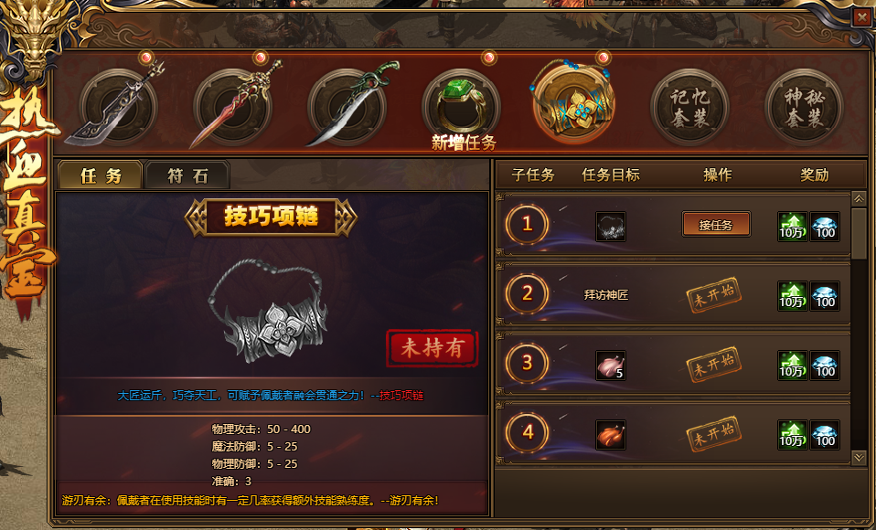Open the 记忆套装 set icon
This screenshot has height=530, width=876.
point(690,107)
